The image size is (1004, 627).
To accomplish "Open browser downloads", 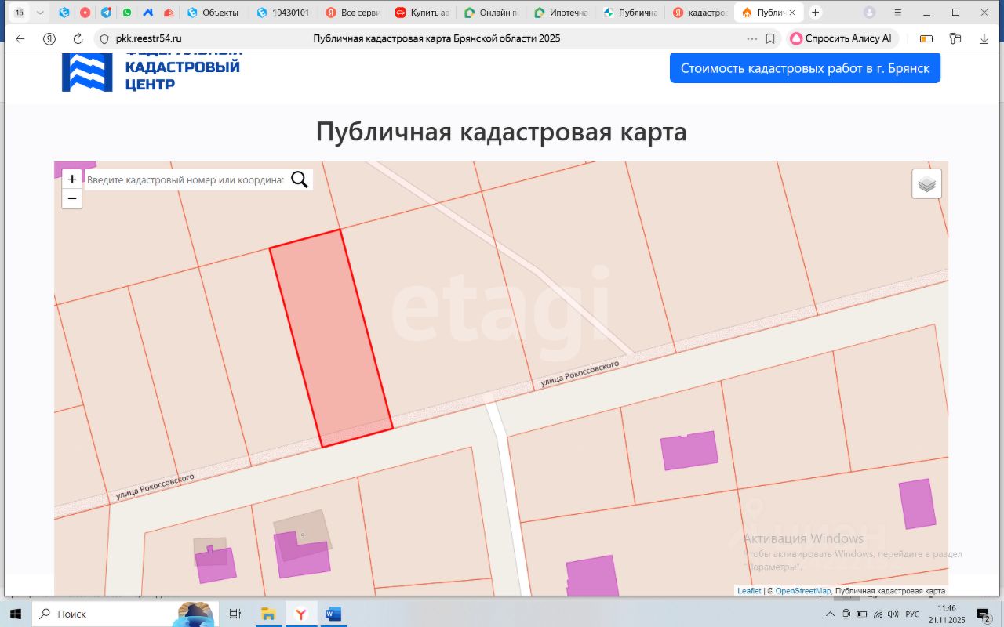I will click(x=984, y=38).
